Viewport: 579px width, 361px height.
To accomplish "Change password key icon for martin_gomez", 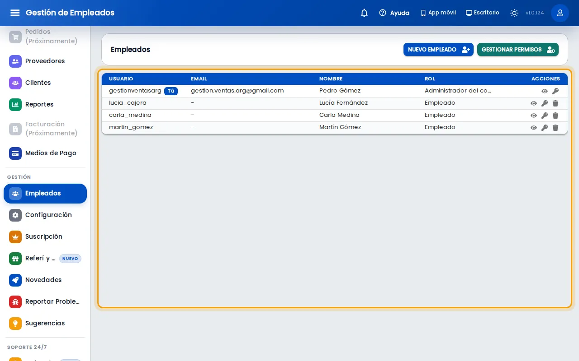I will tap(545, 127).
